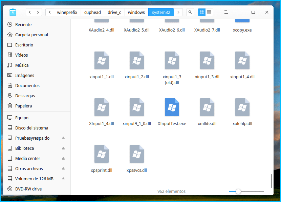Image resolution: width=281 pixels, height=202 pixels.
Task: Select the xpssvcs.dll file icon
Action: pyautogui.click(x=137, y=154)
